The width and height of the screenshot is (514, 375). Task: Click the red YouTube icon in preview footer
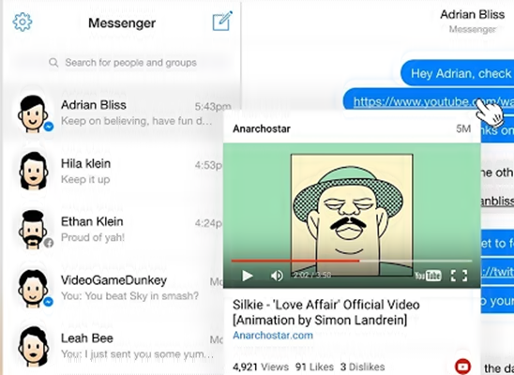coord(462,367)
